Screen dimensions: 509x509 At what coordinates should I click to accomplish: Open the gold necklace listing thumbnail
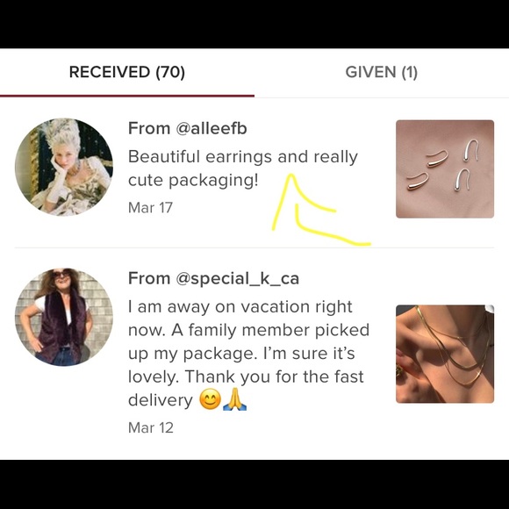(445, 354)
